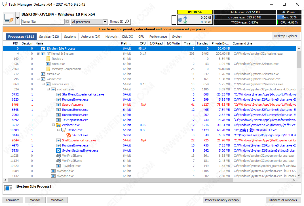The height and width of the screenshot is (206, 304).
Task: Click the Terminate button
Action: 12,200
